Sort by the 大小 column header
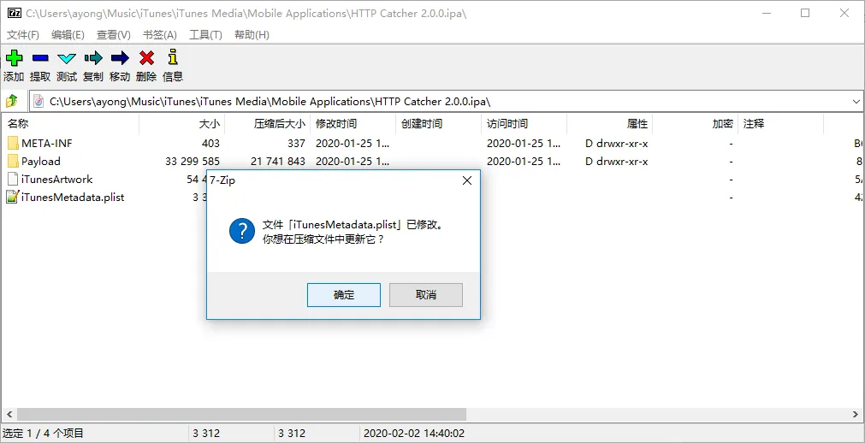Viewport: 865px width, 443px height. click(x=181, y=123)
